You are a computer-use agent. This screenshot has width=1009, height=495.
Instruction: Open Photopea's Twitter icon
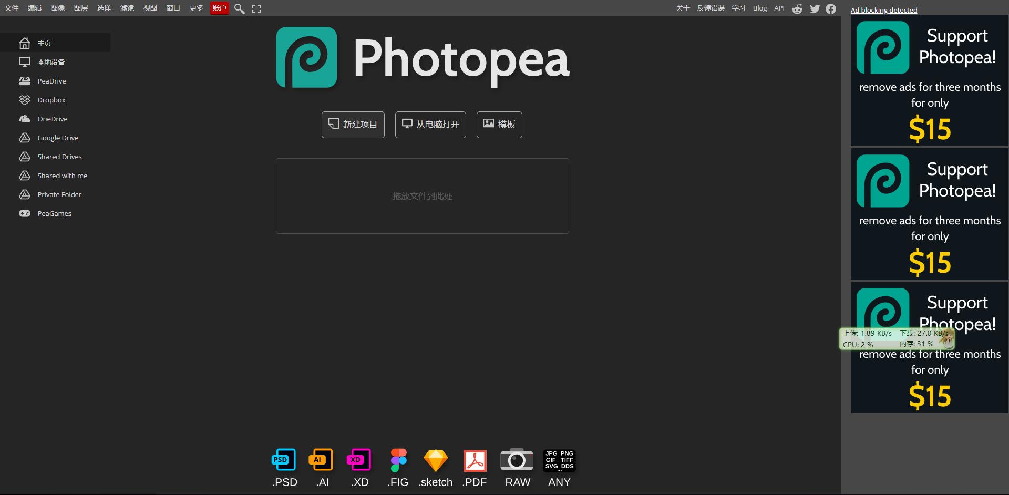[815, 8]
